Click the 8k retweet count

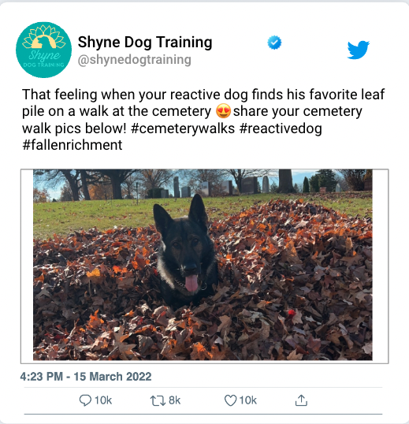coord(174,400)
